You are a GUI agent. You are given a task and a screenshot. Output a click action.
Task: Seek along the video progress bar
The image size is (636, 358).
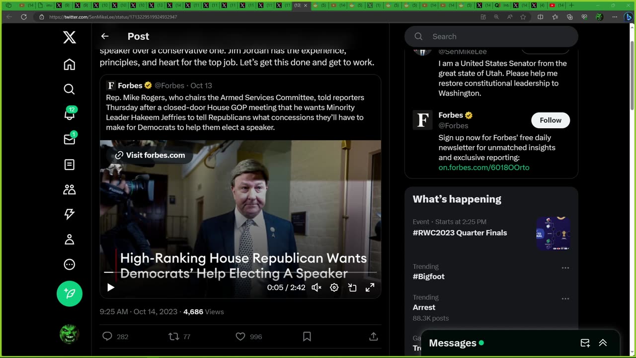[x=240, y=272]
